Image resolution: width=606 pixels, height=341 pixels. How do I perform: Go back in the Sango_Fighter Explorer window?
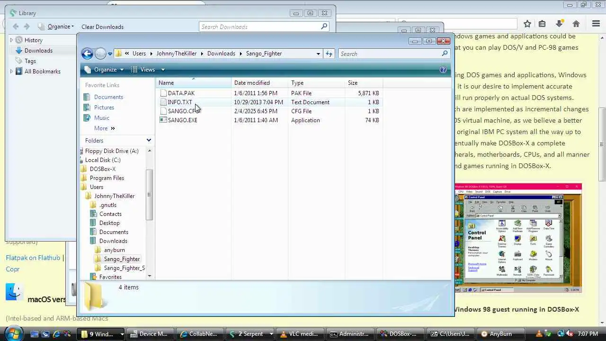pos(87,54)
